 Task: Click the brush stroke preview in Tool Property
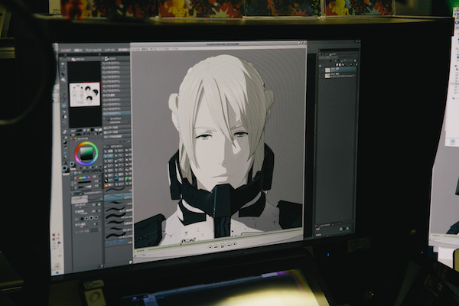80,200
